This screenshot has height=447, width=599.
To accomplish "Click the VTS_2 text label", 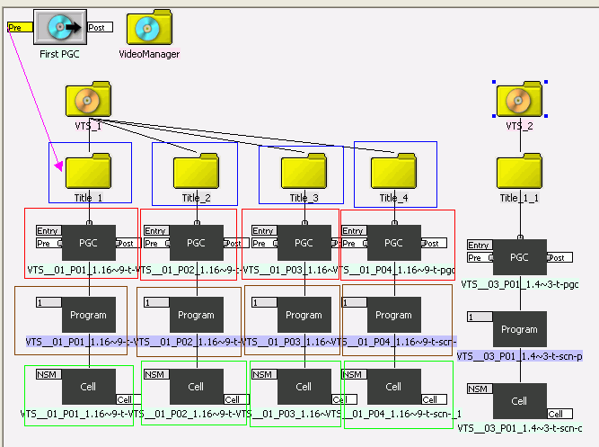I will tap(520, 126).
